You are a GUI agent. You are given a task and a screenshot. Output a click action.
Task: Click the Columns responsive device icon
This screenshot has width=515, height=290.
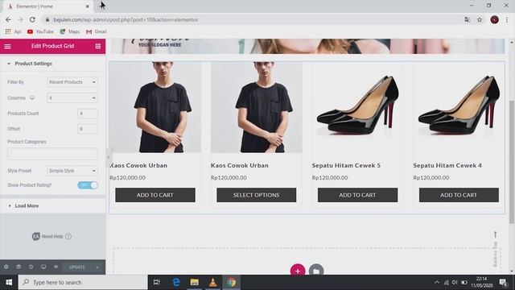click(32, 97)
